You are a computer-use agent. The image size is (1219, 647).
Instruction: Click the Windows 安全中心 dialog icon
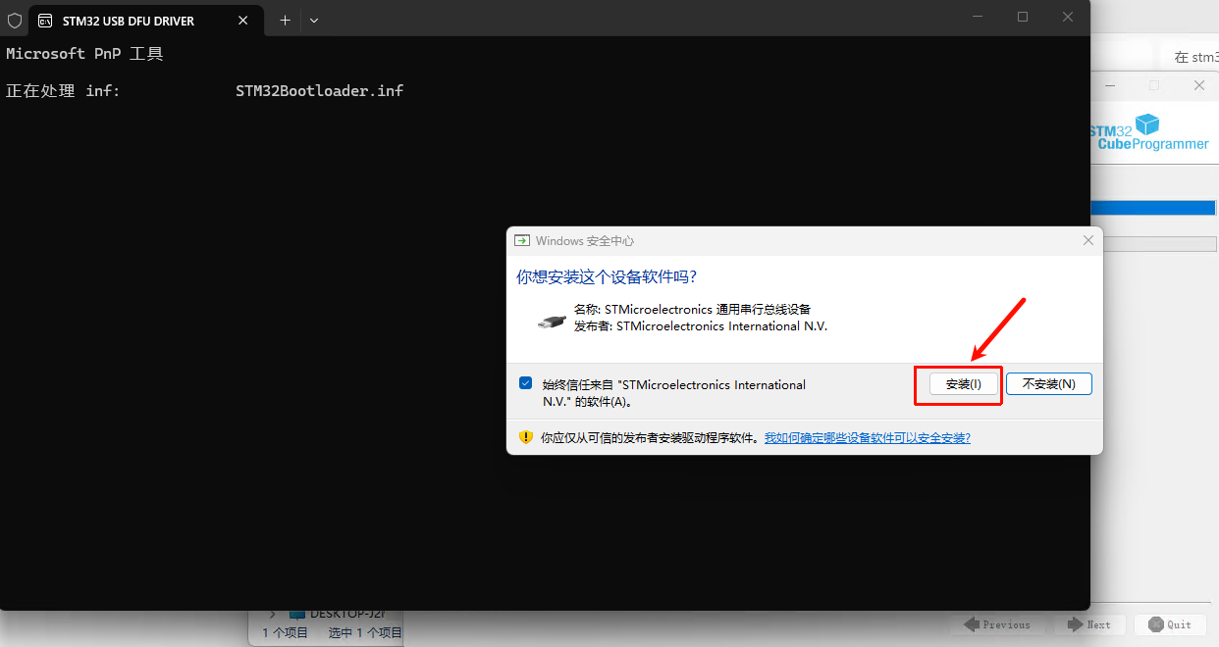[521, 240]
